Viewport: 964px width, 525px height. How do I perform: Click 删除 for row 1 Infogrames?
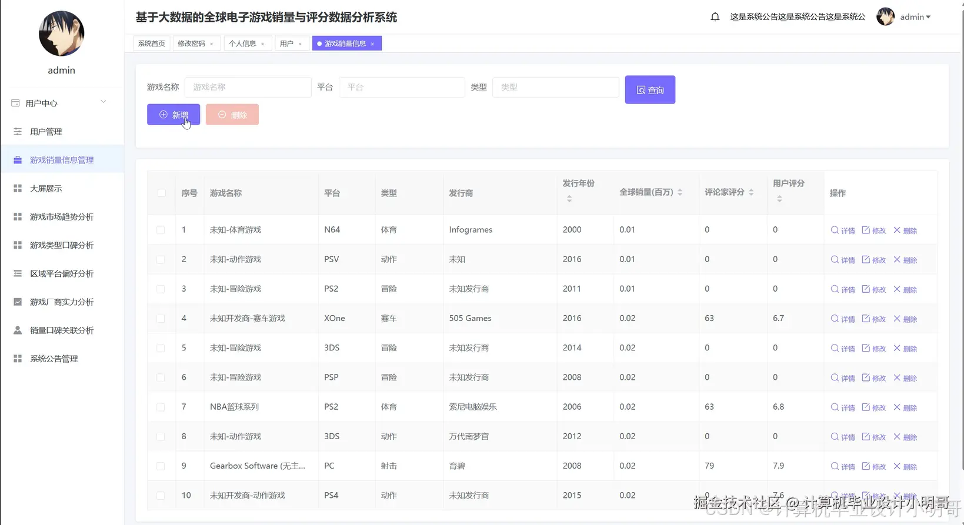pyautogui.click(x=905, y=230)
